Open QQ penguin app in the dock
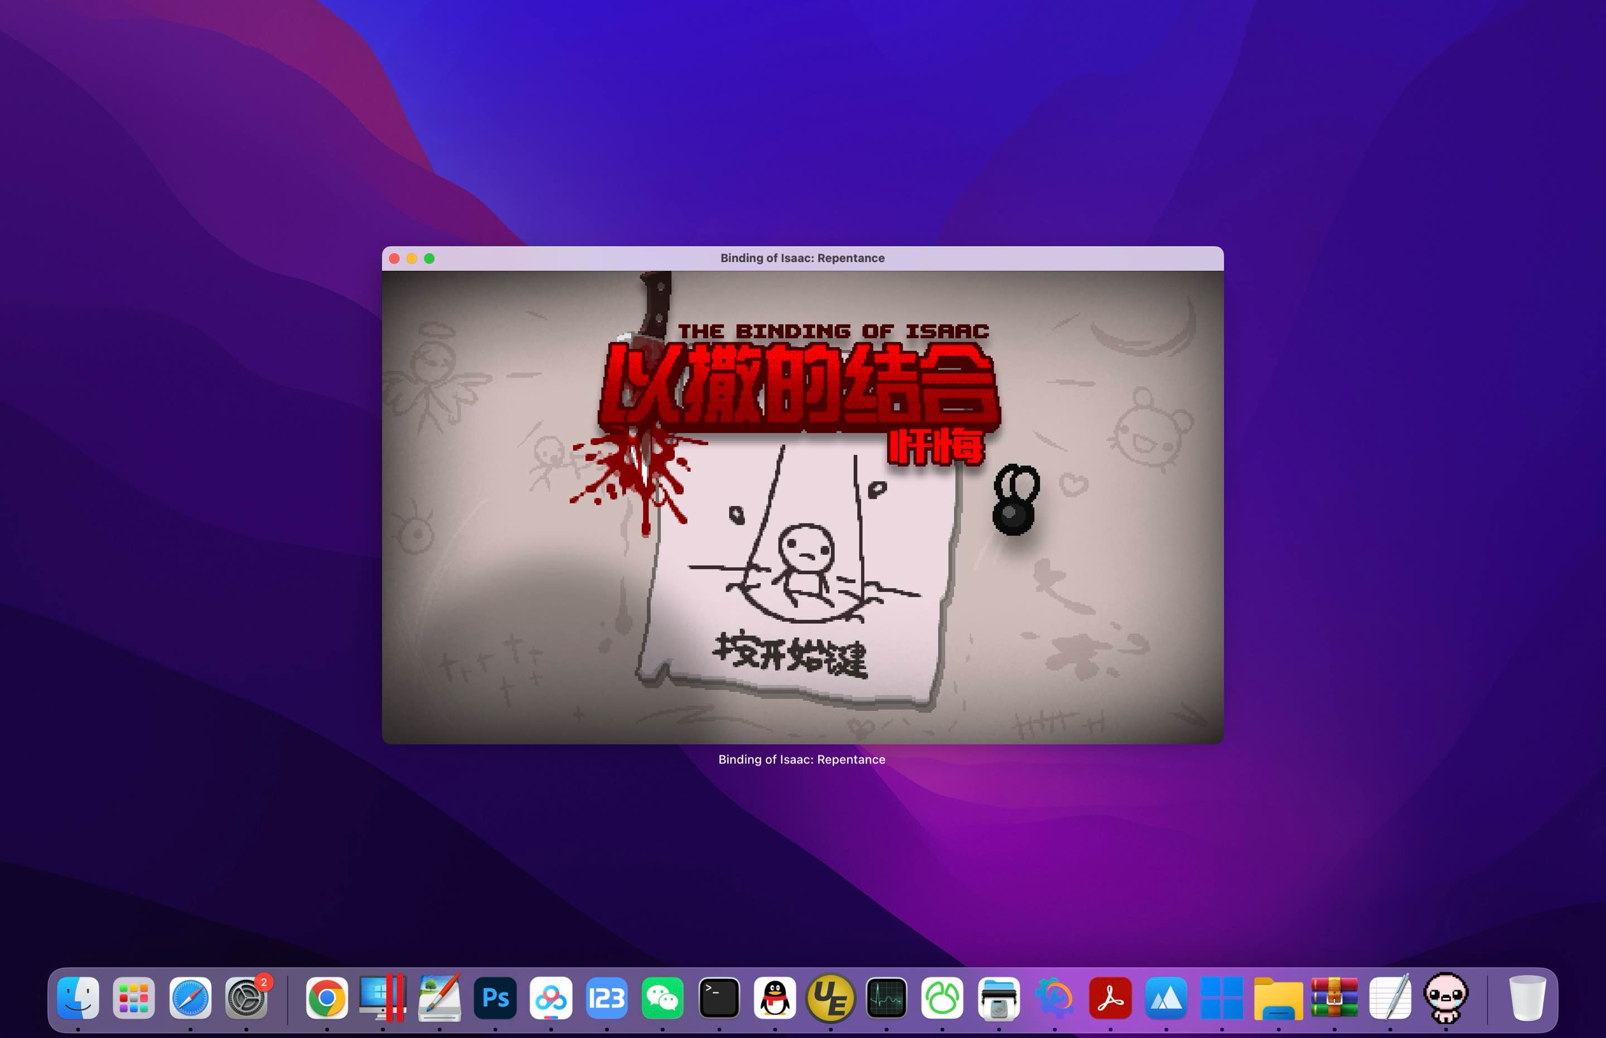This screenshot has width=1606, height=1038. point(775,997)
